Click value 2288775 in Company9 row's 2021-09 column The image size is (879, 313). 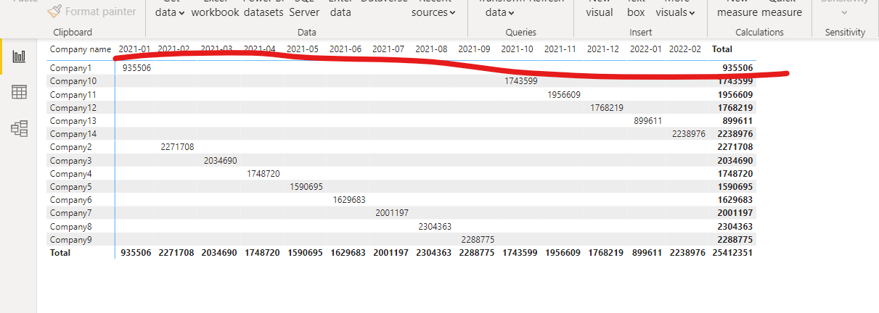[478, 239]
